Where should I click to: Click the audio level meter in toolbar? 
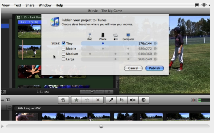point(204,100)
